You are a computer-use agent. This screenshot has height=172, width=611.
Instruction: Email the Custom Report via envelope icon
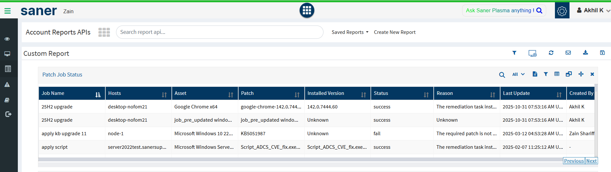[x=568, y=53]
